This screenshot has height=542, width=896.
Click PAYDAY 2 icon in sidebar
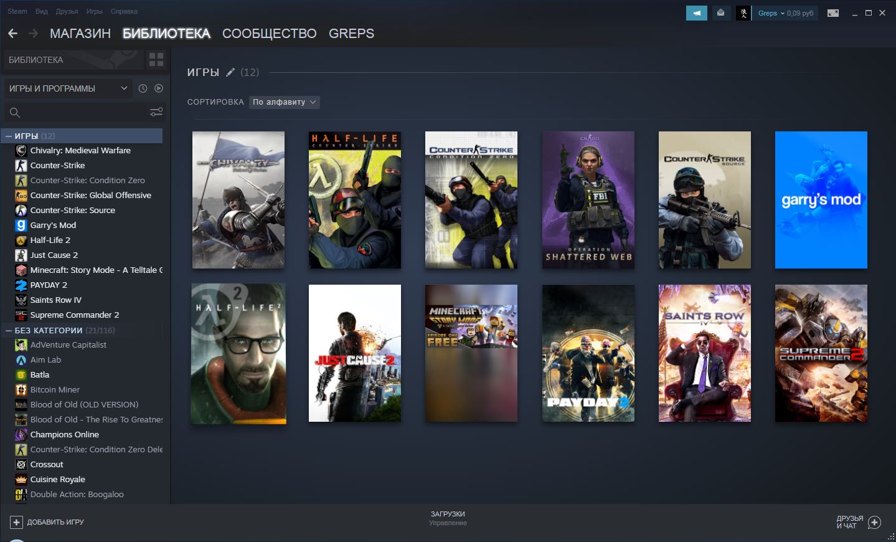point(21,285)
